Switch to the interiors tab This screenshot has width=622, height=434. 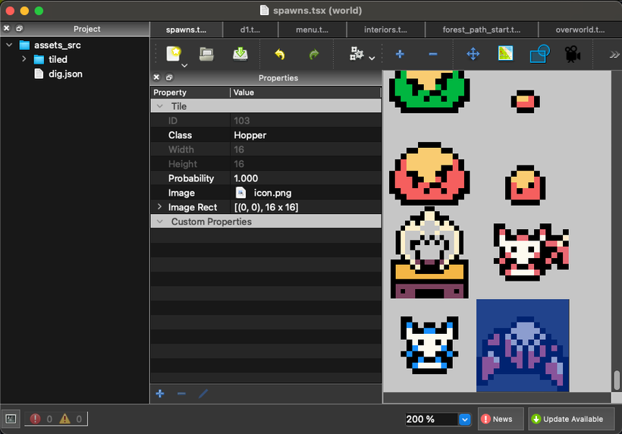point(385,30)
